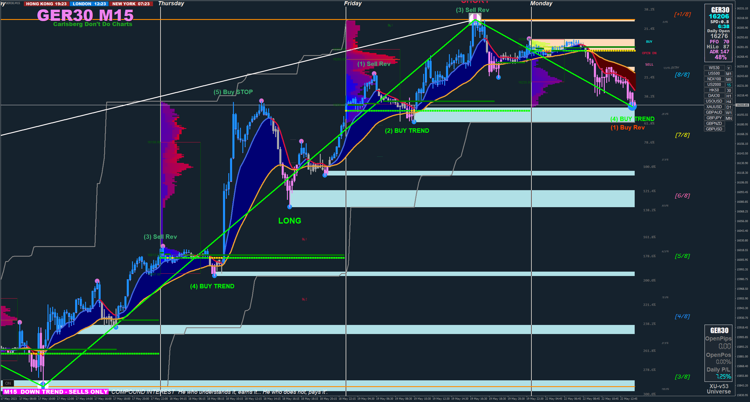
Task: Click the blue dot below LONG swing low
Action: click(x=290, y=207)
